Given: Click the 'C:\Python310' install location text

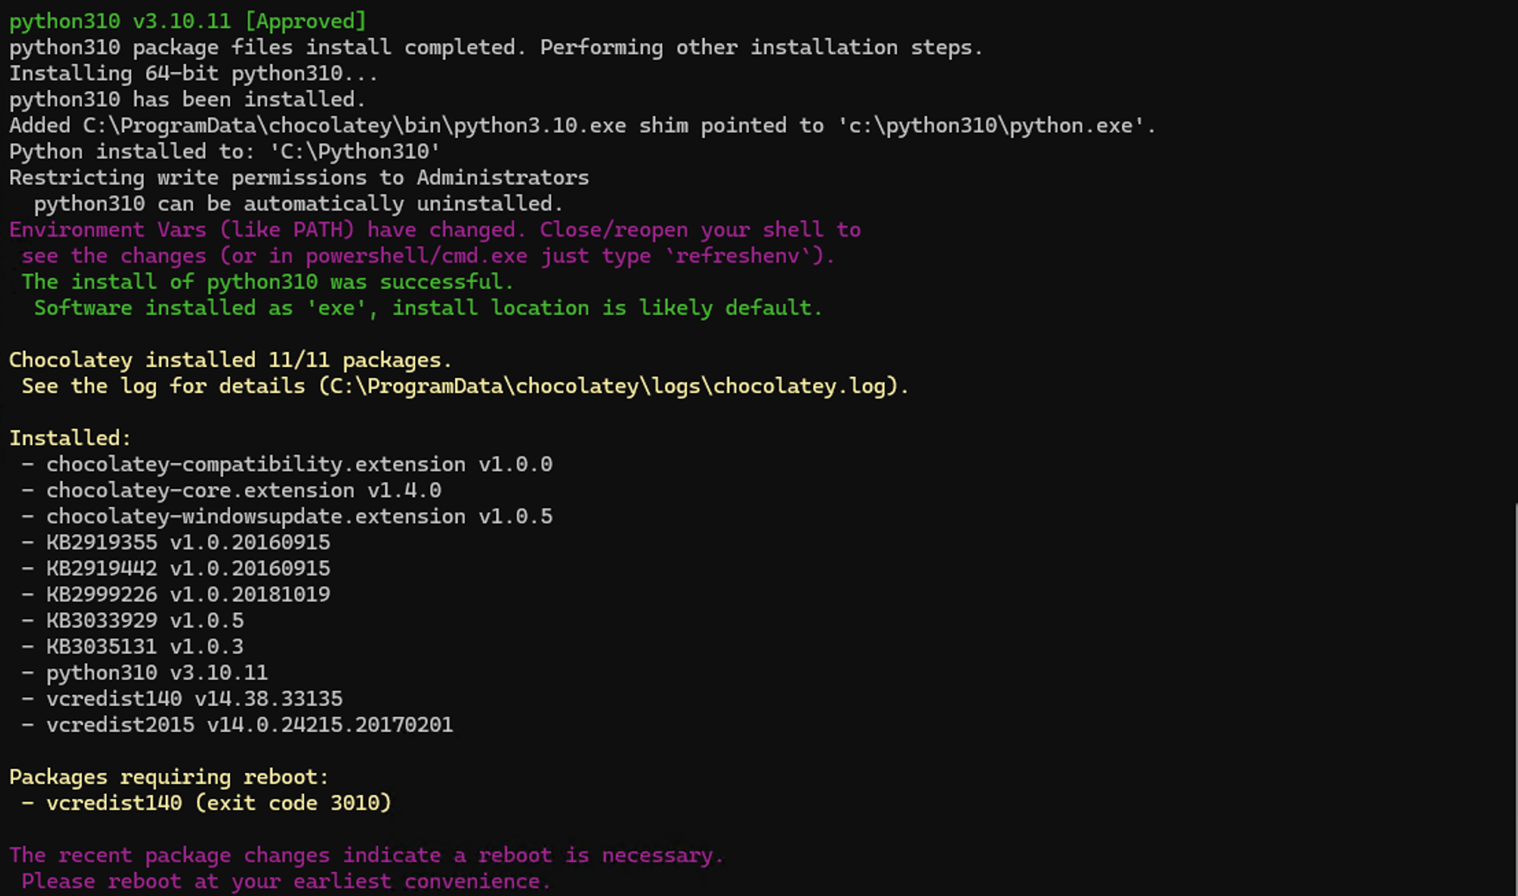Looking at the screenshot, I should [354, 152].
